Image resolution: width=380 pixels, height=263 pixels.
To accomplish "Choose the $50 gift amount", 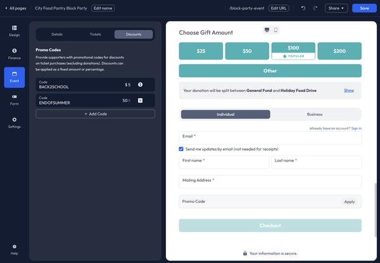I will (x=247, y=51).
